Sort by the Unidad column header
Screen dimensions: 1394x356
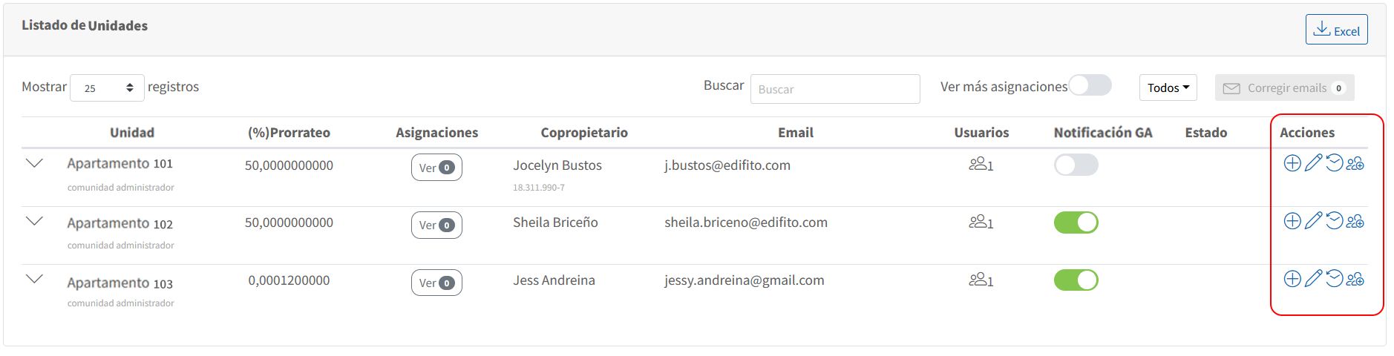[x=132, y=133]
